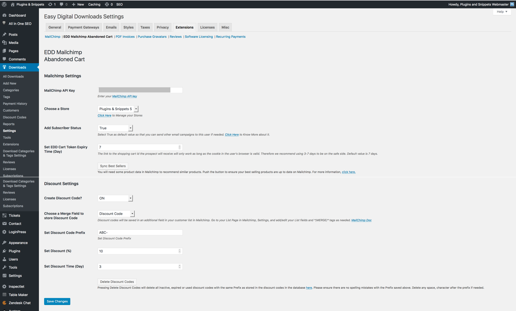This screenshot has width=516, height=311.
Task: Click the Tickets icon in sidebar
Action: click(4, 215)
